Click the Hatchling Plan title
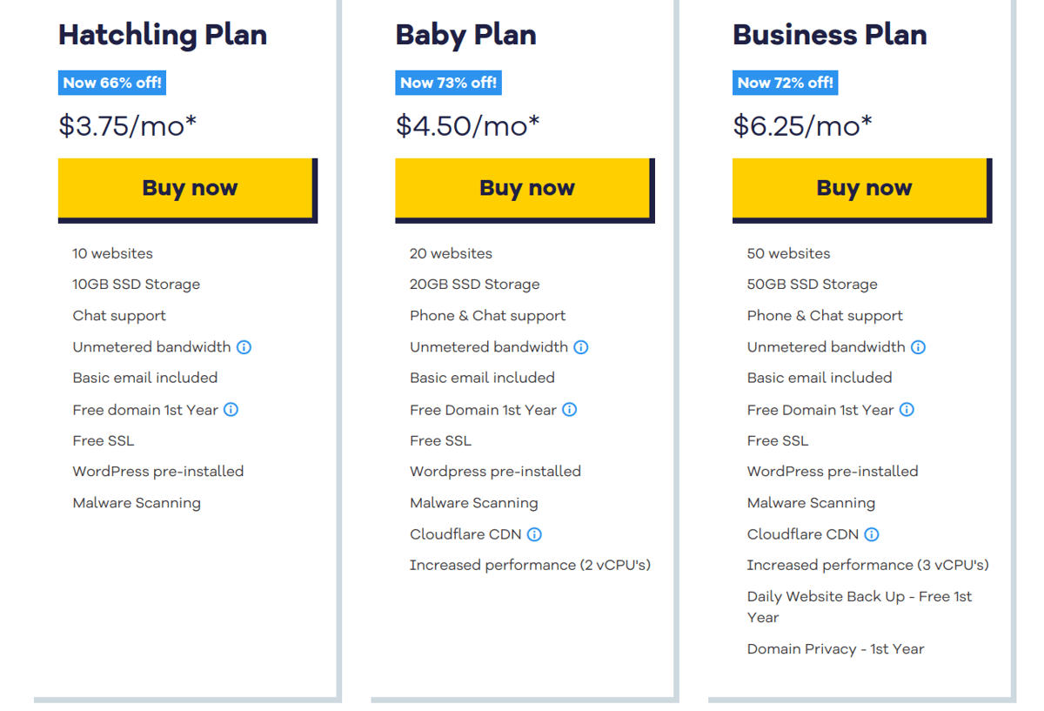Screen dimensions: 1044x711 pos(162,35)
